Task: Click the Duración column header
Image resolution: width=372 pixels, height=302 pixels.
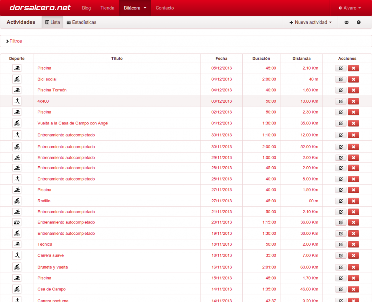Action: (x=261, y=59)
